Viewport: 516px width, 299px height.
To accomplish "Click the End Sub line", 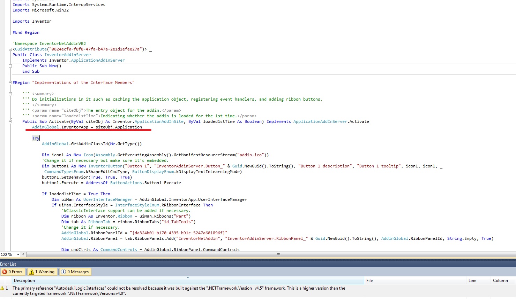I will [31, 71].
